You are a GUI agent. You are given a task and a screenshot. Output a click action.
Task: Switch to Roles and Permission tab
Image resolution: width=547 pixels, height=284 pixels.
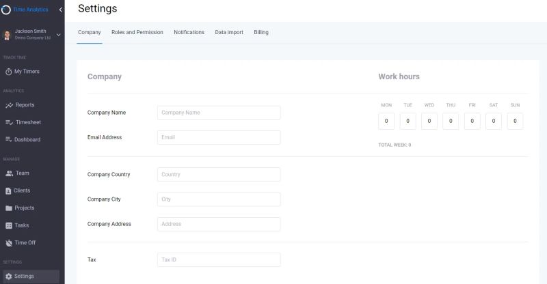click(x=137, y=32)
